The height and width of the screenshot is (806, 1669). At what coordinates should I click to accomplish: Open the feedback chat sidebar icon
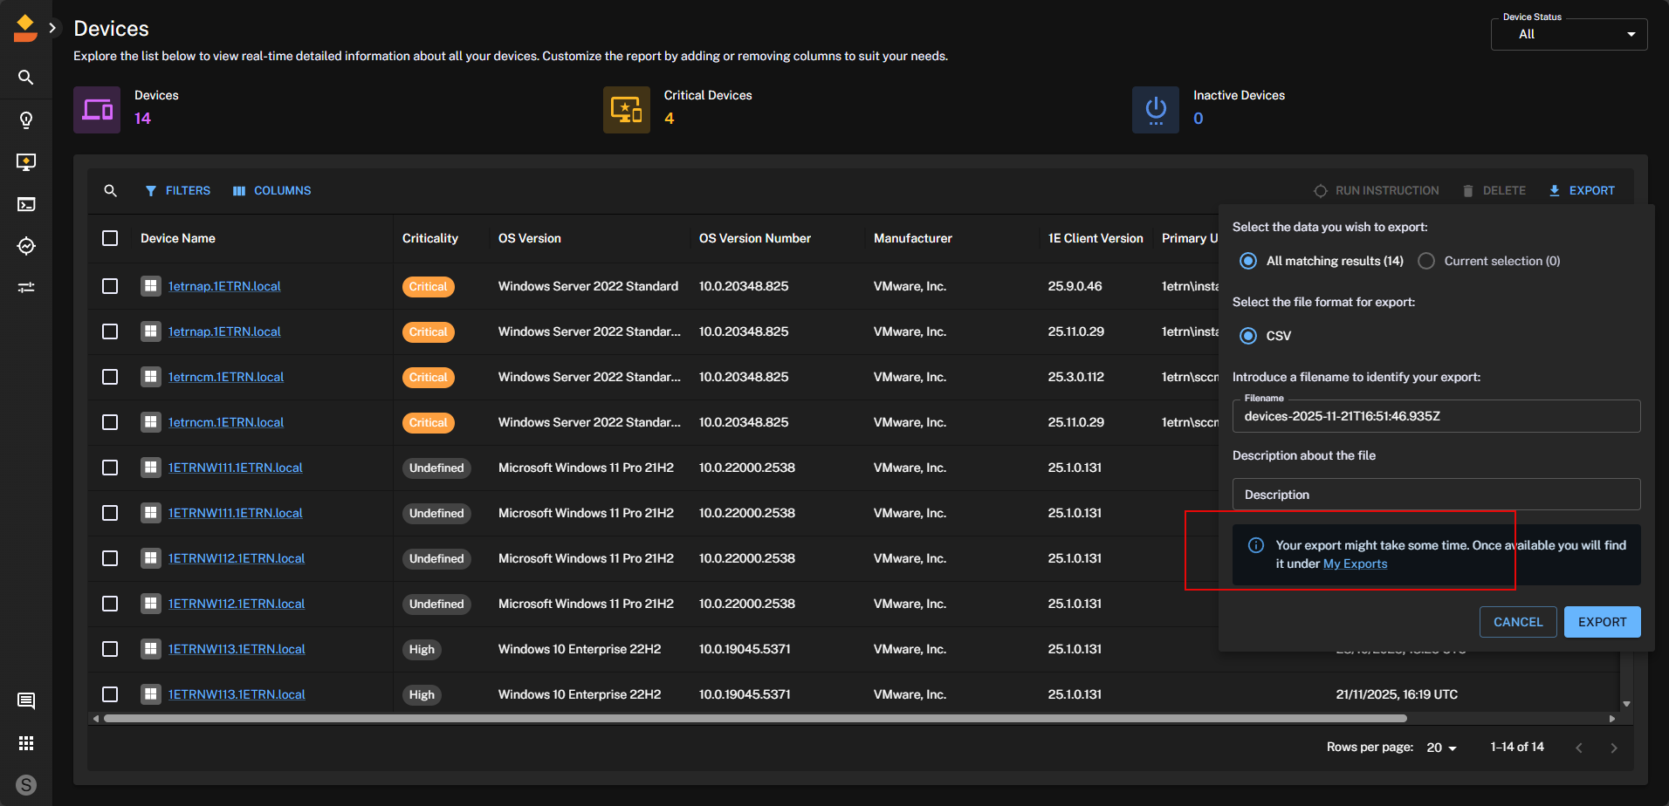click(x=26, y=700)
